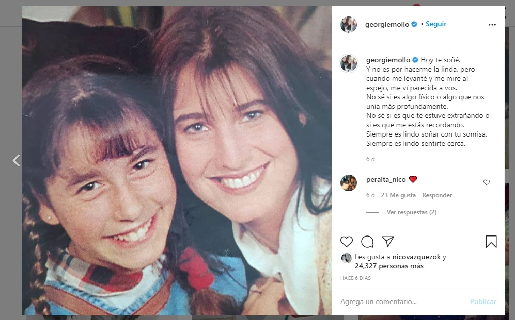Open the three-dot more options menu
This screenshot has width=515, height=320.
click(492, 25)
